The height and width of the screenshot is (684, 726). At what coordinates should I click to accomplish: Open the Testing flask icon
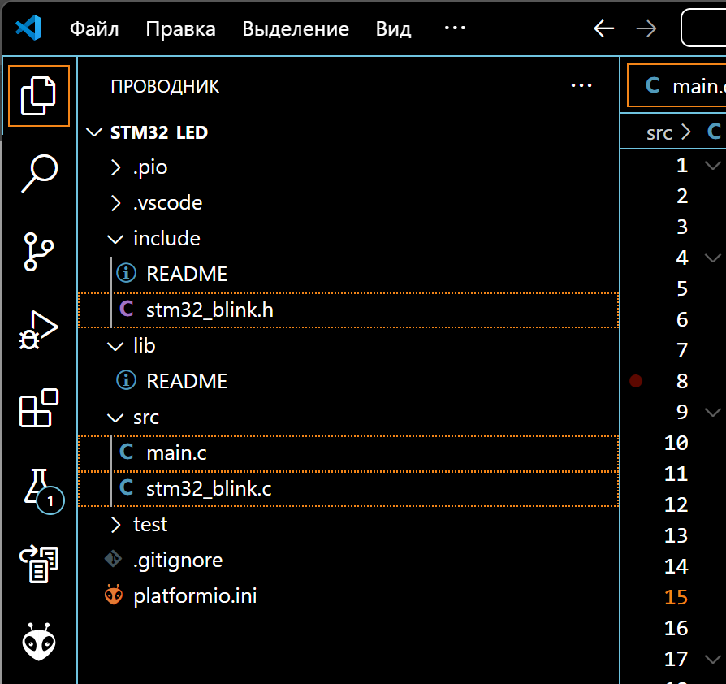(x=39, y=487)
